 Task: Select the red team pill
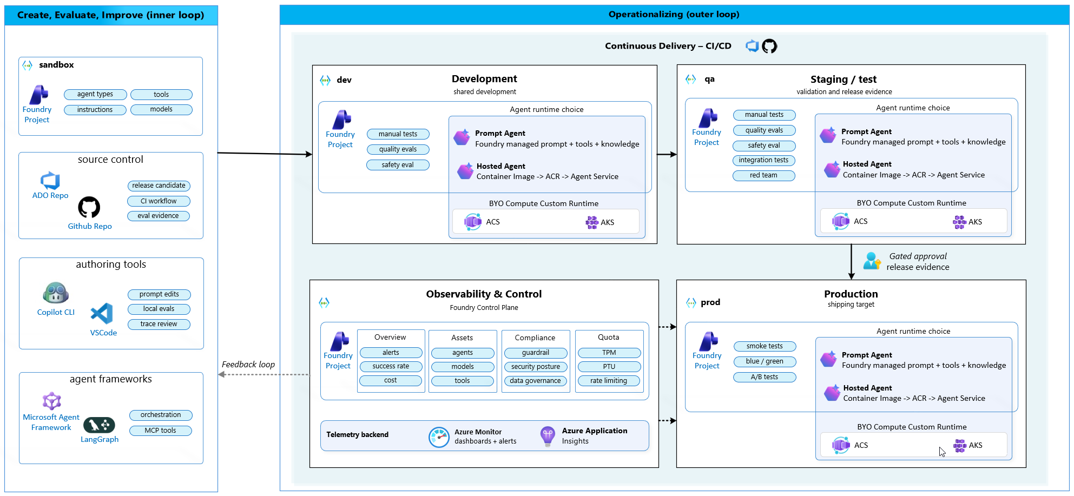(764, 175)
